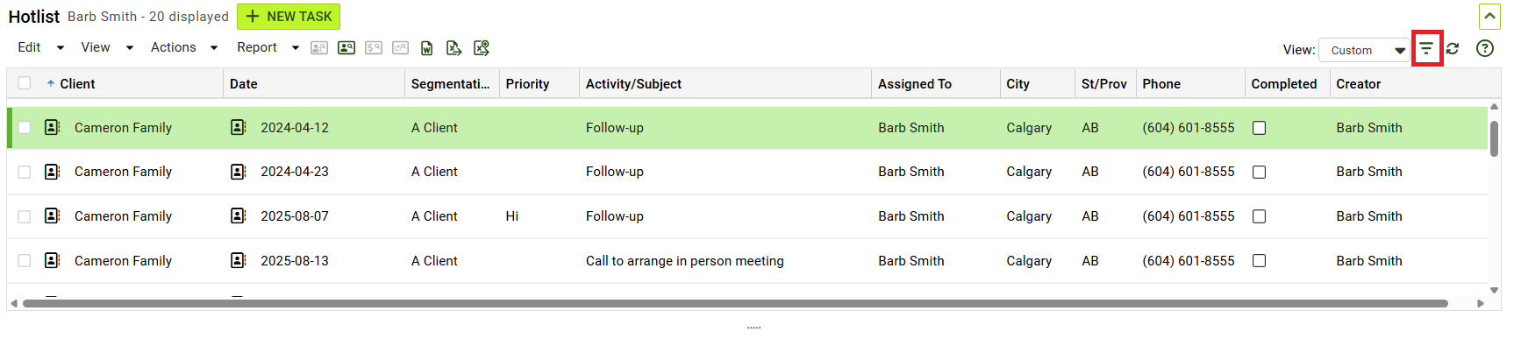Open the filter icon outlined in red
The image size is (1514, 339).
(x=1427, y=48)
